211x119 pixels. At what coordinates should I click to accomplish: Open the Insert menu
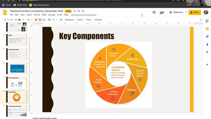29,15
